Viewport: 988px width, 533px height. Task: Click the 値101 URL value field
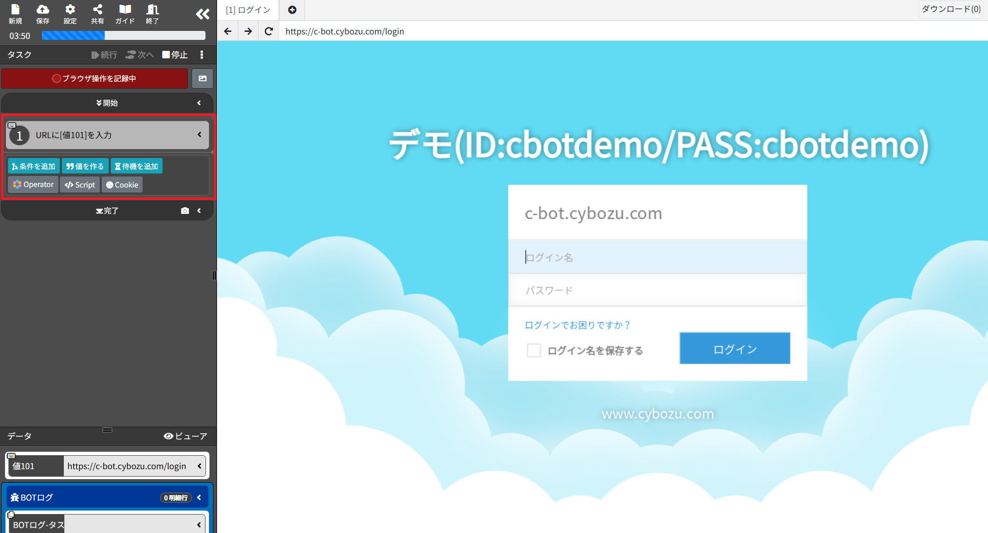[x=127, y=466]
